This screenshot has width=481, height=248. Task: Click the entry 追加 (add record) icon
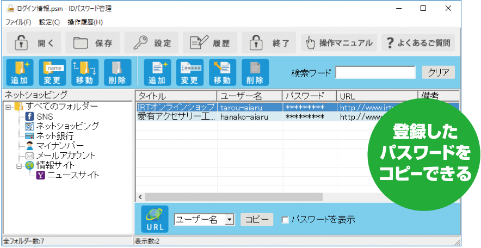pyautogui.click(x=157, y=72)
